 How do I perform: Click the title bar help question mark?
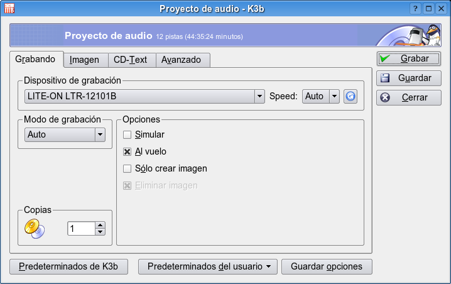point(415,9)
